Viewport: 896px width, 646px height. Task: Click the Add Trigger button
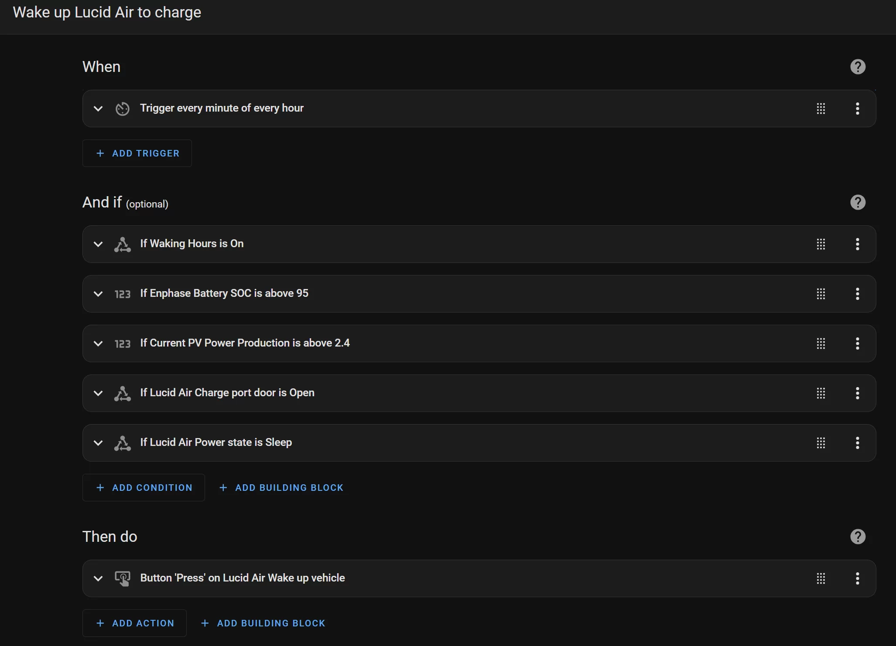coord(137,153)
